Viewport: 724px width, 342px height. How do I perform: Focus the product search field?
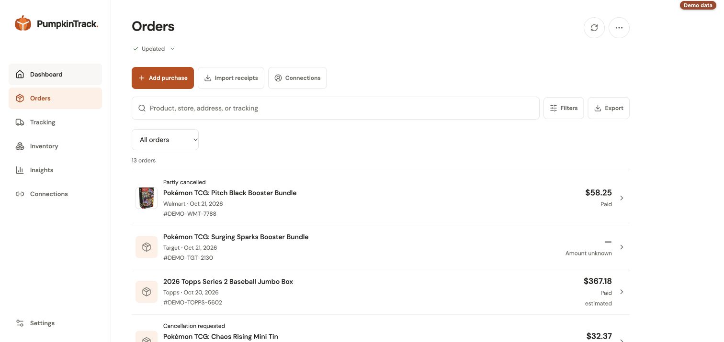point(336,108)
